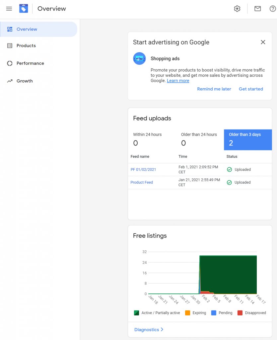Click Remind me later

(x=214, y=89)
